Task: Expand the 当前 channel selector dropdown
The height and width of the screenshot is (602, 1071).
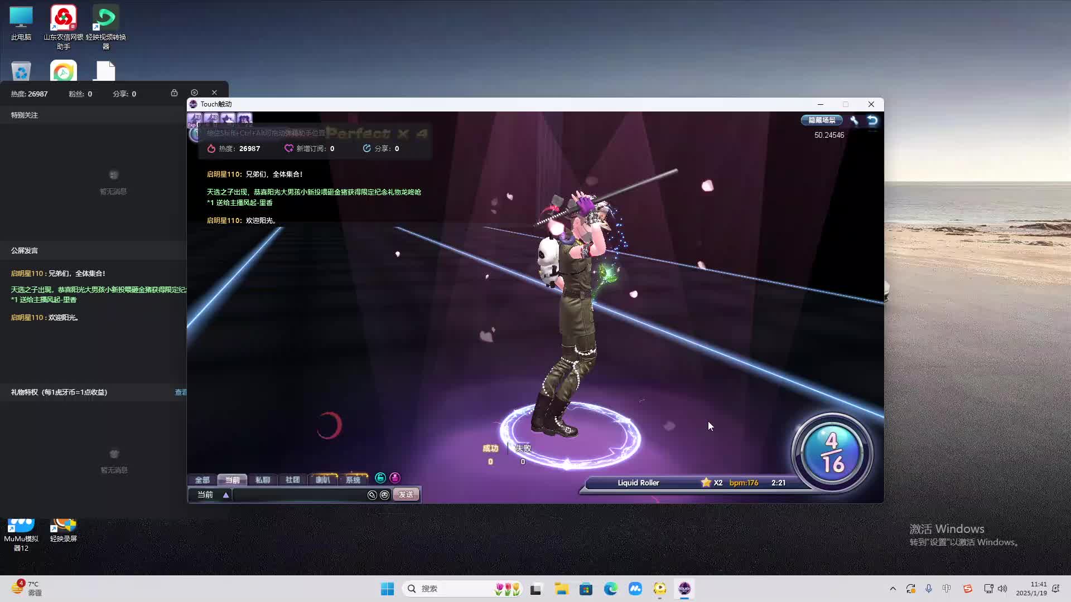Action: [x=225, y=495]
